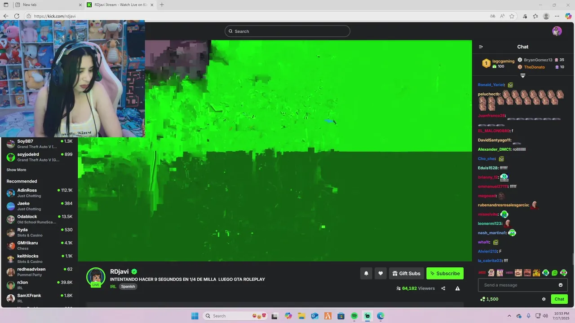Image resolution: width=575 pixels, height=323 pixels.
Task: Click the green skull emote with headphones
Action: click(545, 273)
